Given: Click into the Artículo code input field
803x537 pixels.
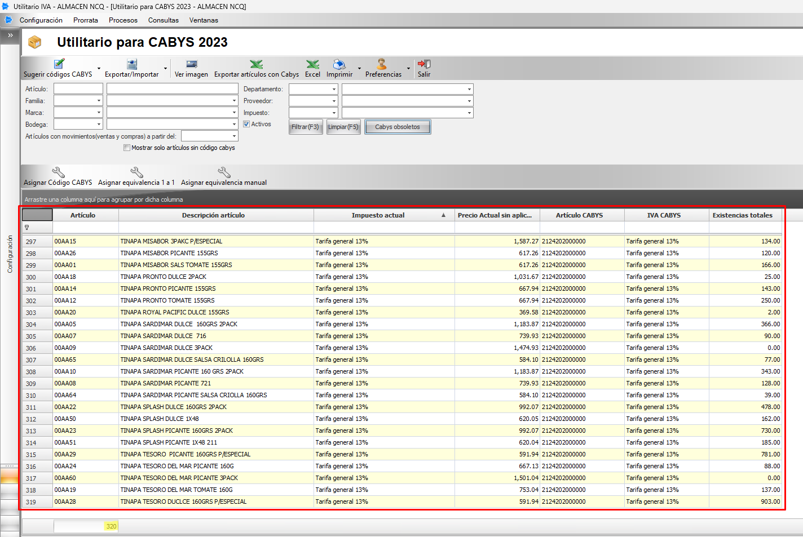Looking at the screenshot, I should tap(78, 89).
